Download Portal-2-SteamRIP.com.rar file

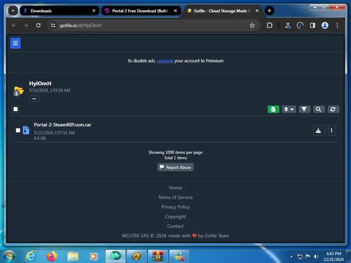319,130
